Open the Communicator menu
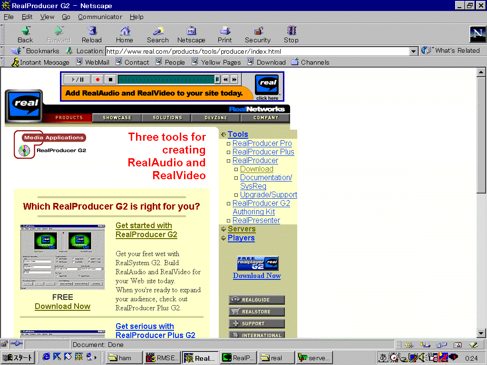The width and height of the screenshot is (487, 365). (100, 17)
